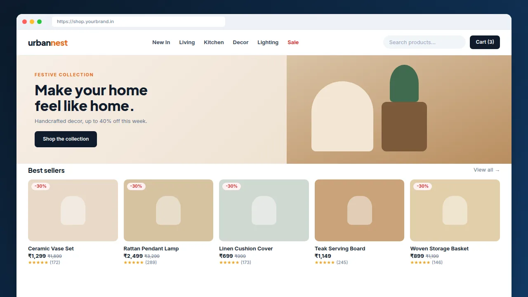Go to the Living category

[187, 42]
